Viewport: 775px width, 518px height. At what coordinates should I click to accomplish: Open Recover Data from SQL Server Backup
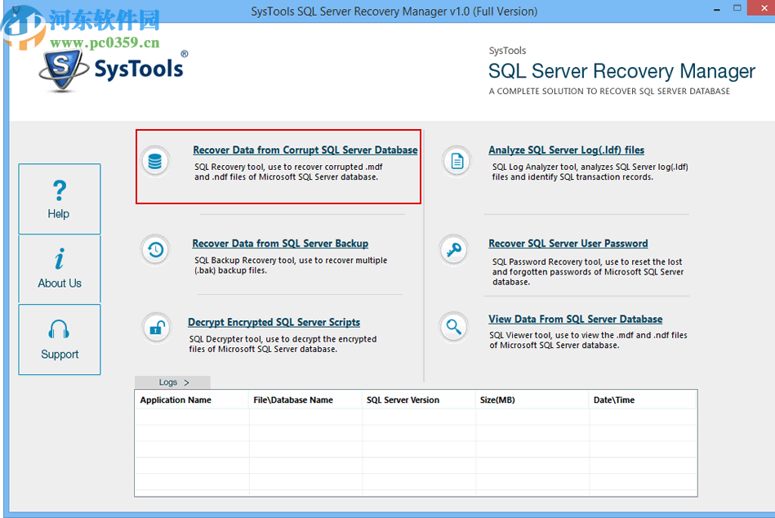[x=280, y=243]
